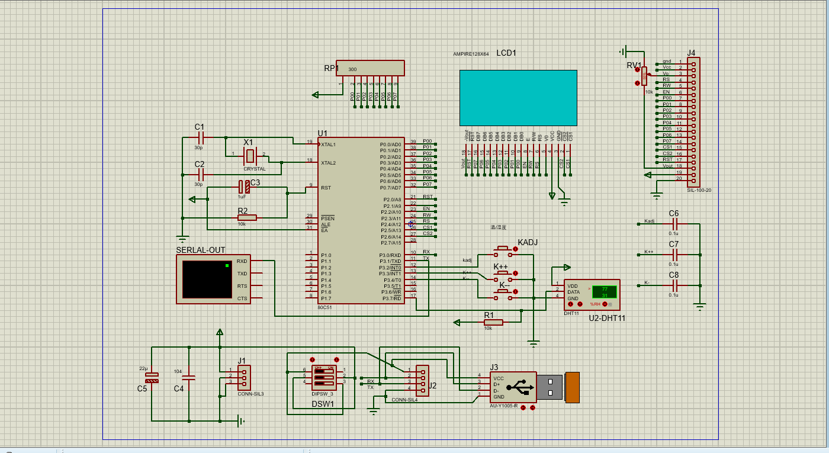This screenshot has height=453, width=829.
Task: Click the 80C51 part label under U1
Action: 325,308
